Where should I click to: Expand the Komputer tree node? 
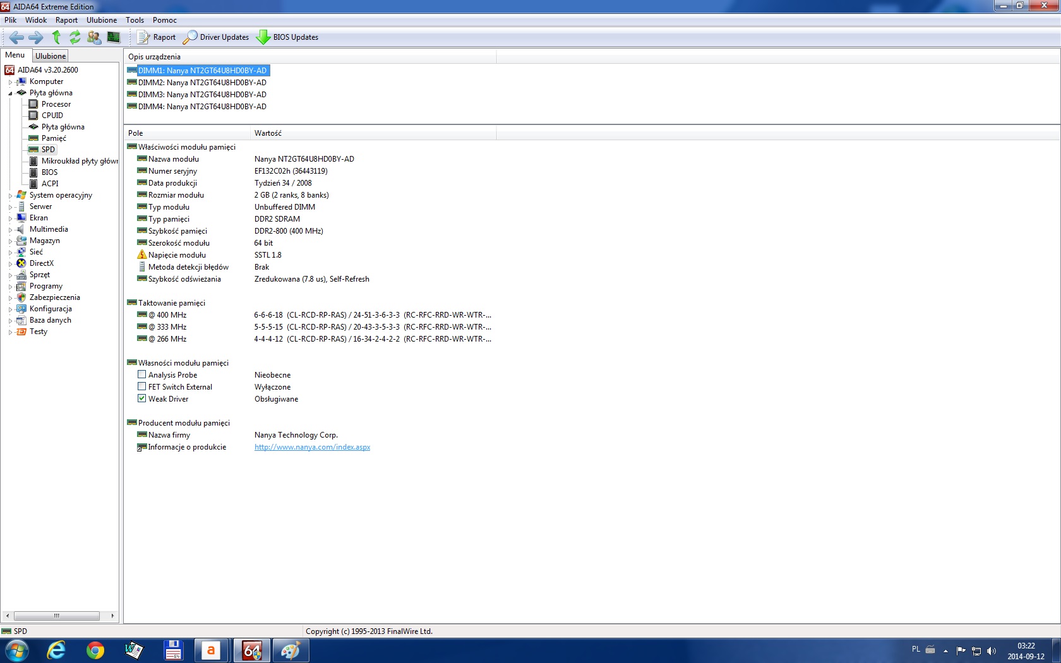[10, 82]
